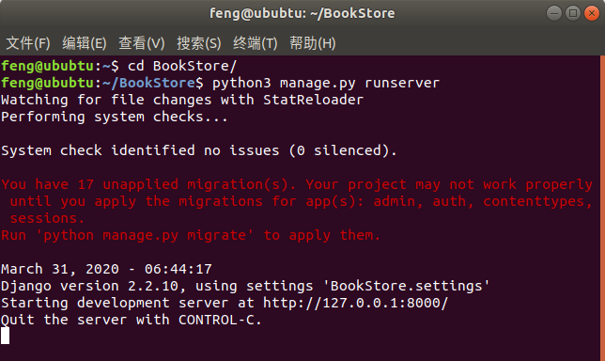Open the 编辑(E) menu

(x=85, y=43)
